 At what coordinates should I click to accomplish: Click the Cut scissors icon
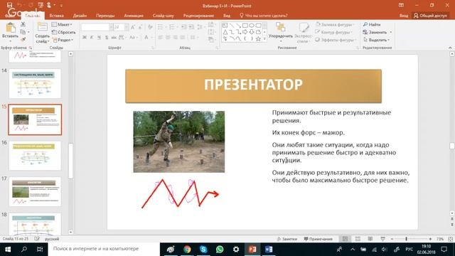[x=23, y=25]
